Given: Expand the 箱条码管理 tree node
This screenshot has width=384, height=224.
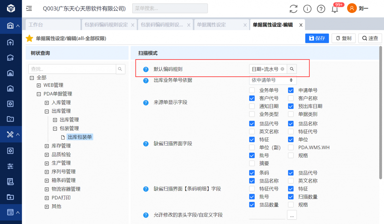Looking at the screenshot, I should [x=47, y=181].
